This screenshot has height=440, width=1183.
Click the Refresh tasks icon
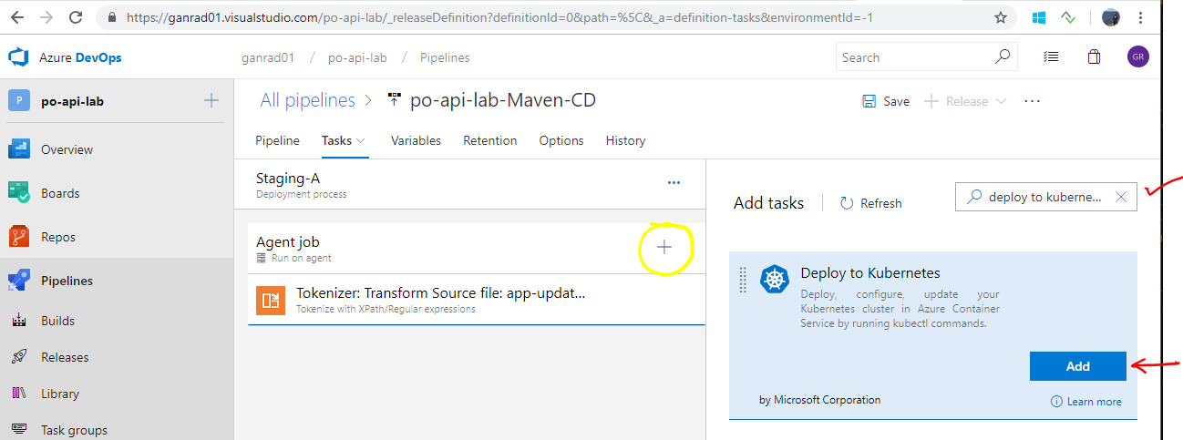click(847, 203)
